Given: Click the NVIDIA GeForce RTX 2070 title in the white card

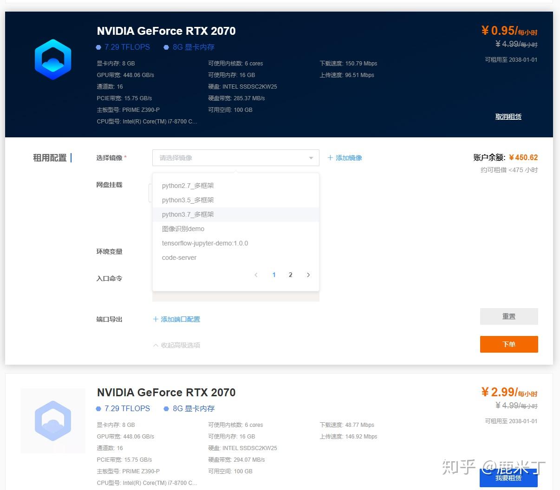Looking at the screenshot, I should point(166,393).
